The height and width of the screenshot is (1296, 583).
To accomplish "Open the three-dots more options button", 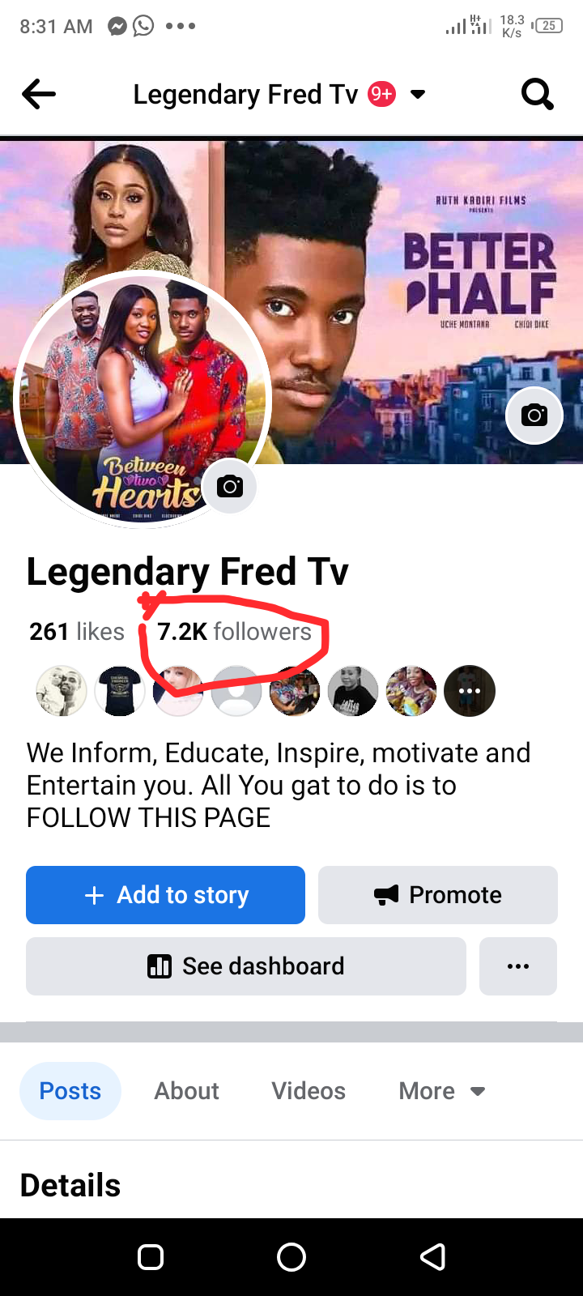I will [518, 966].
